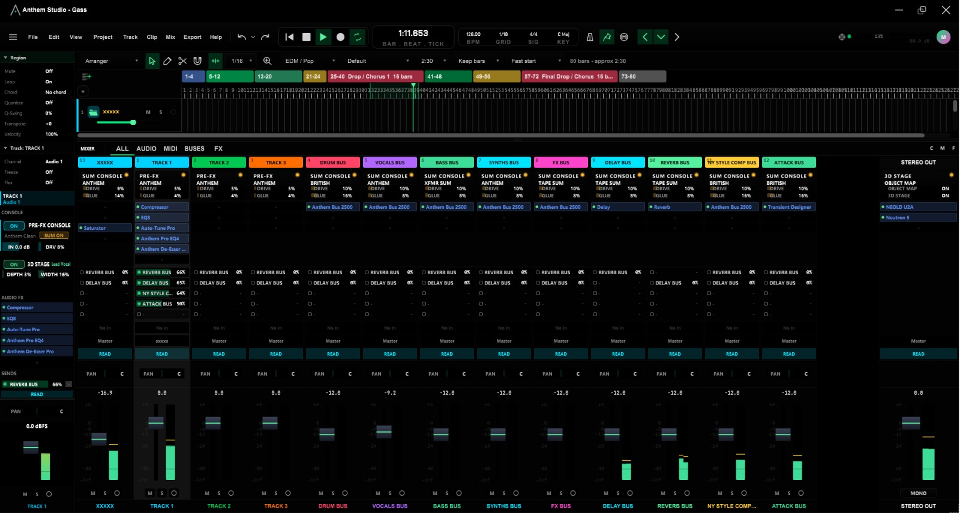Click the STEREO OUT volume fader
The height and width of the screenshot is (513, 960).
click(911, 423)
